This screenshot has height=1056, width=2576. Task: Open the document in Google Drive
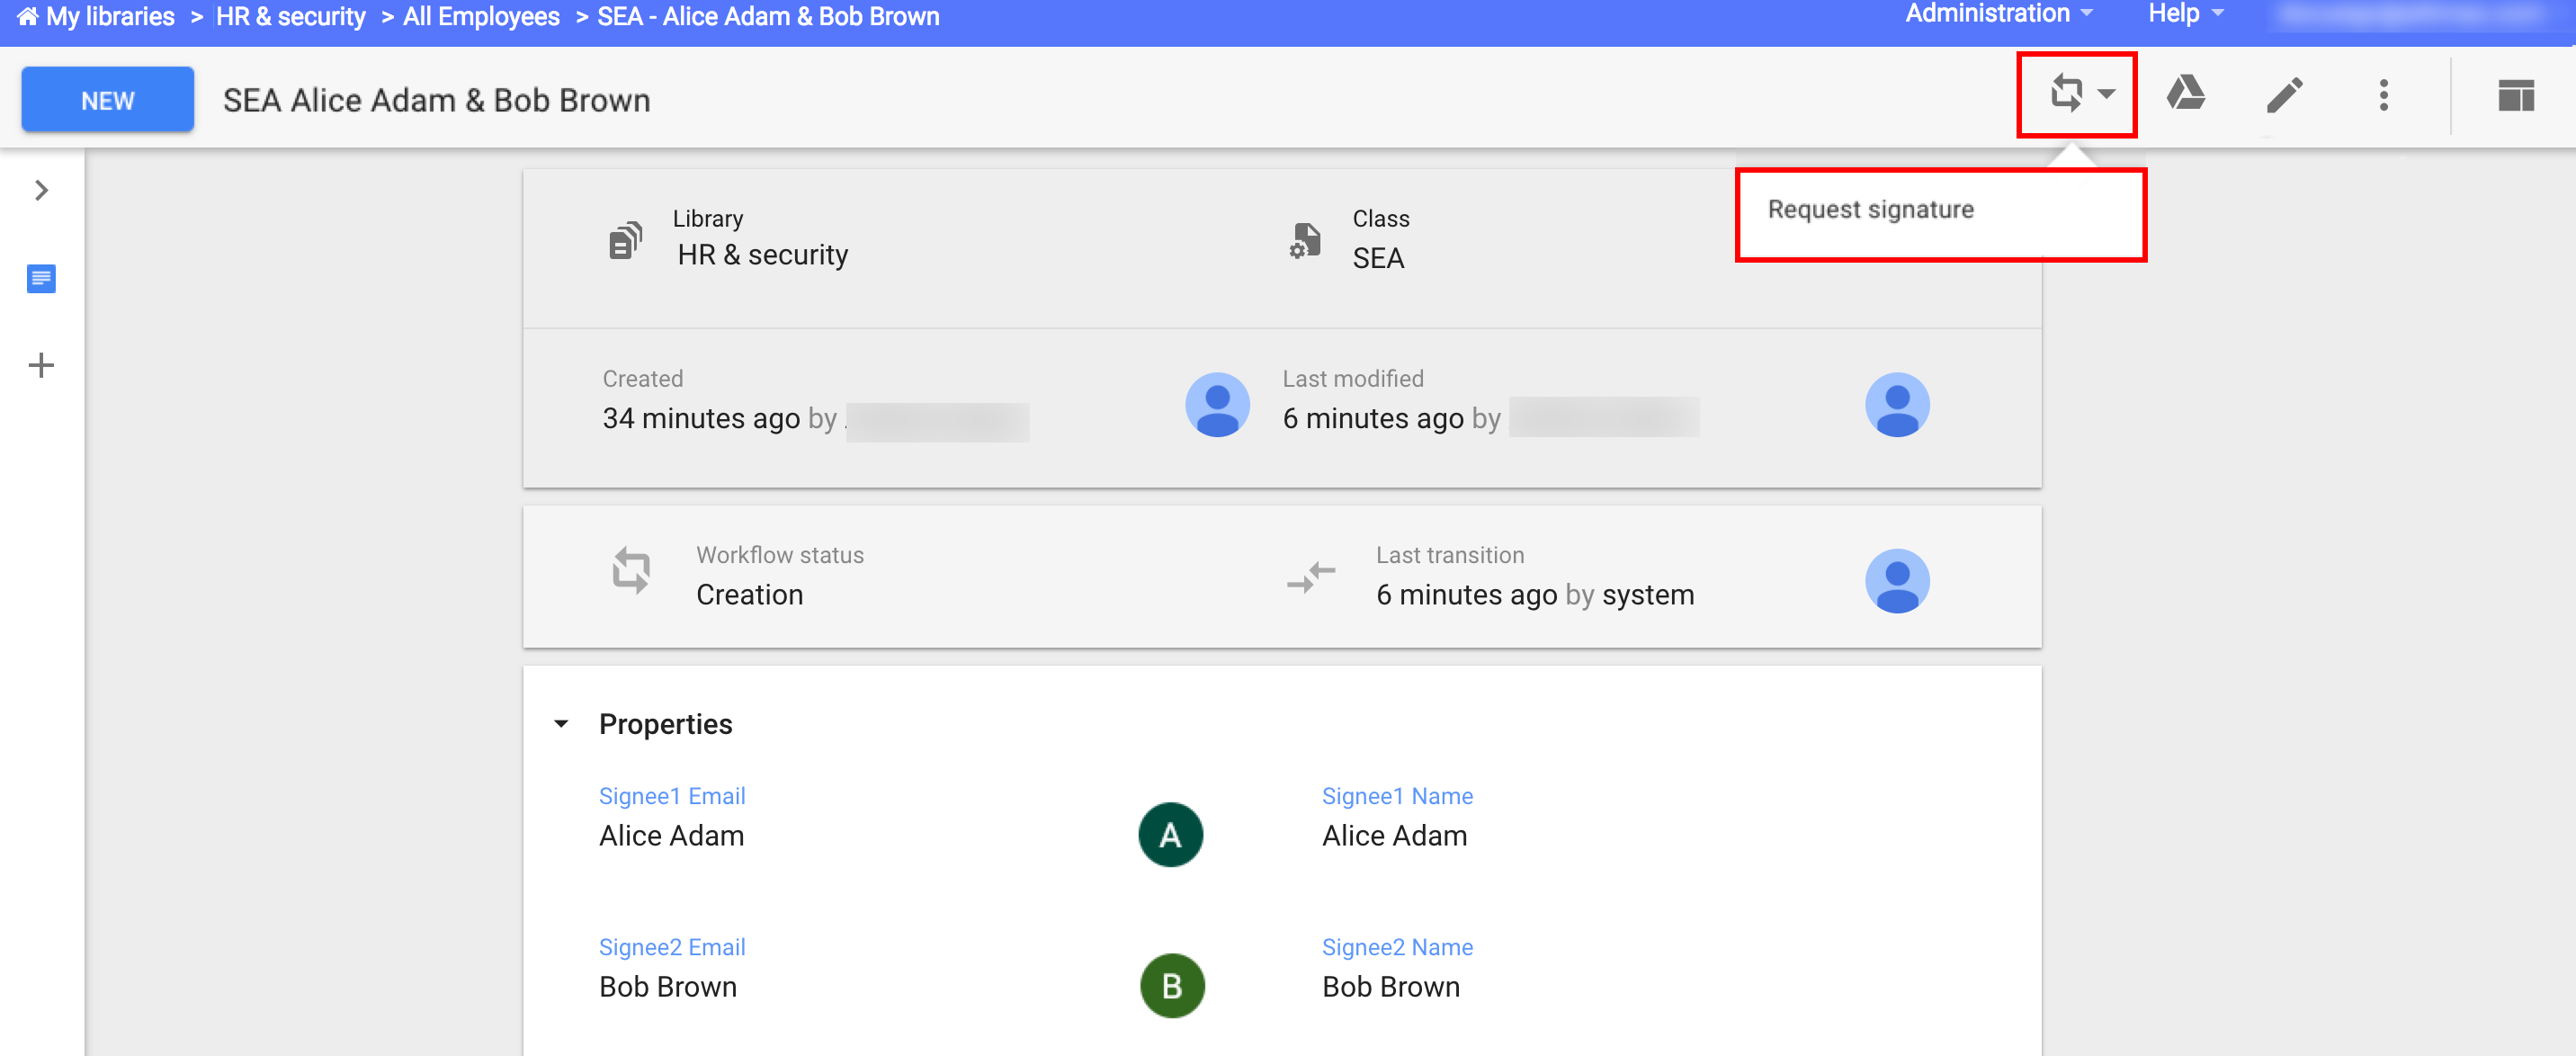(x=2186, y=95)
